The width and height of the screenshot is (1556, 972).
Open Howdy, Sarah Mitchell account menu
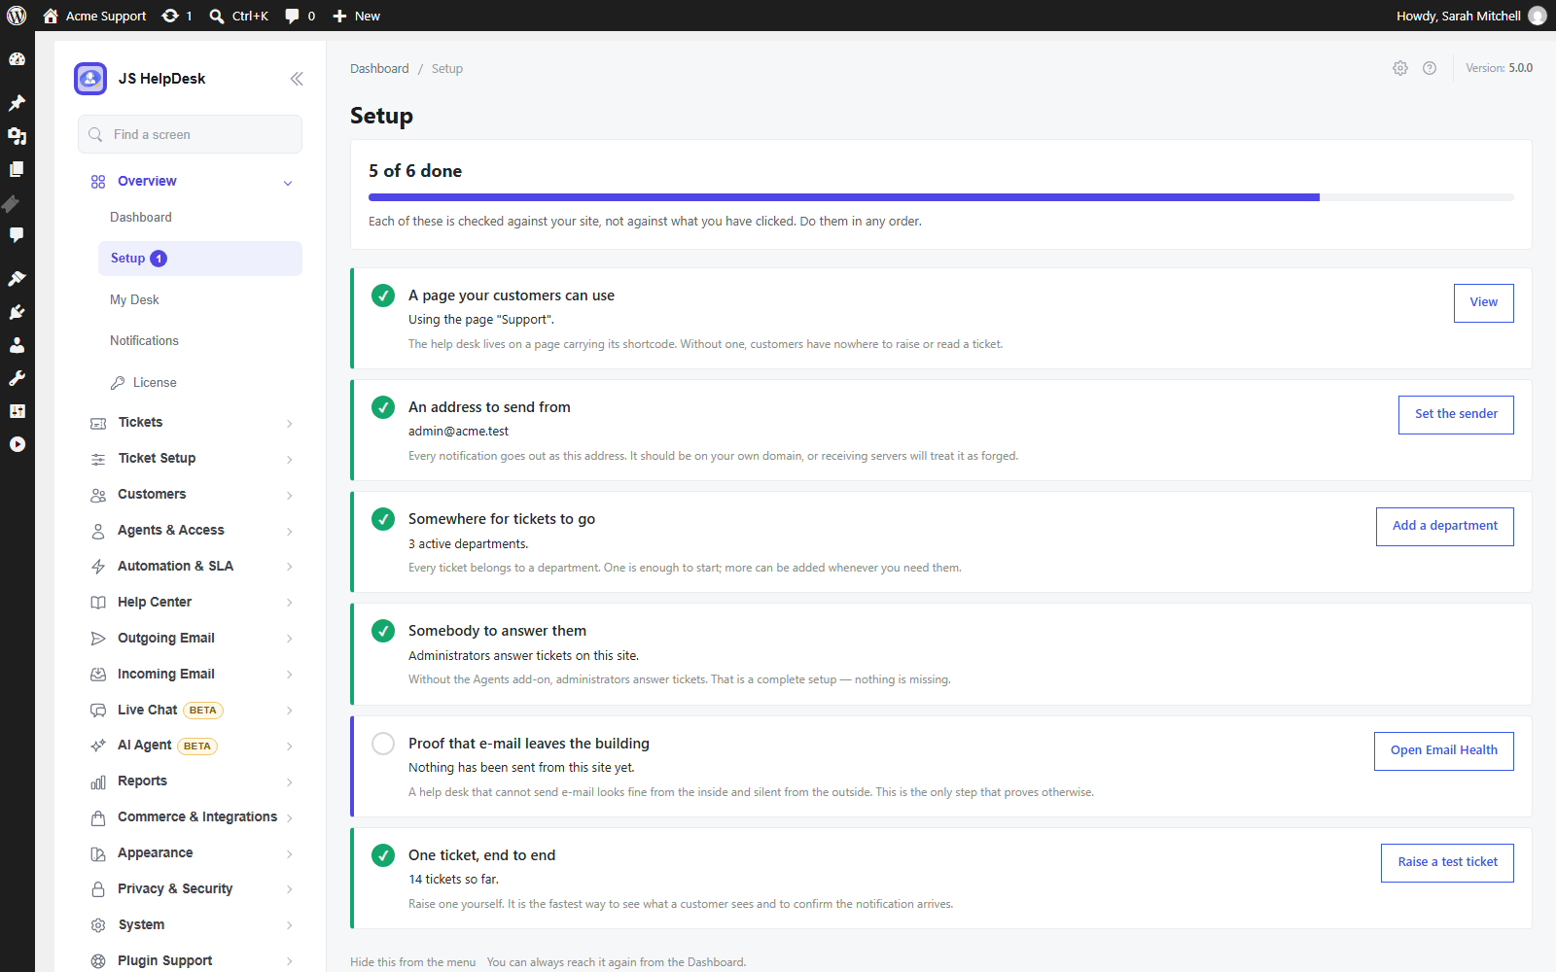(1470, 16)
